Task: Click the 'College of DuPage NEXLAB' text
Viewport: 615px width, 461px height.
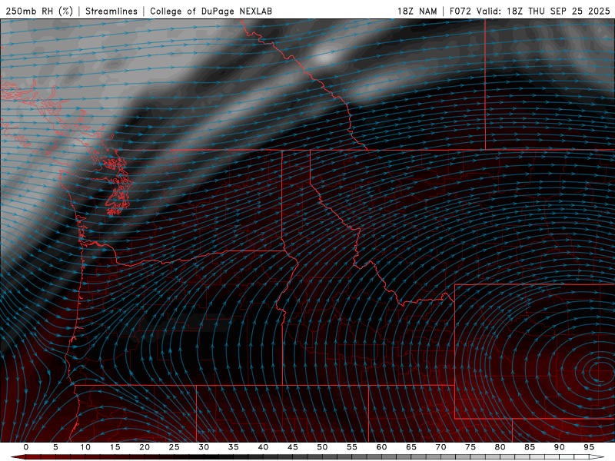Action: coord(211,11)
